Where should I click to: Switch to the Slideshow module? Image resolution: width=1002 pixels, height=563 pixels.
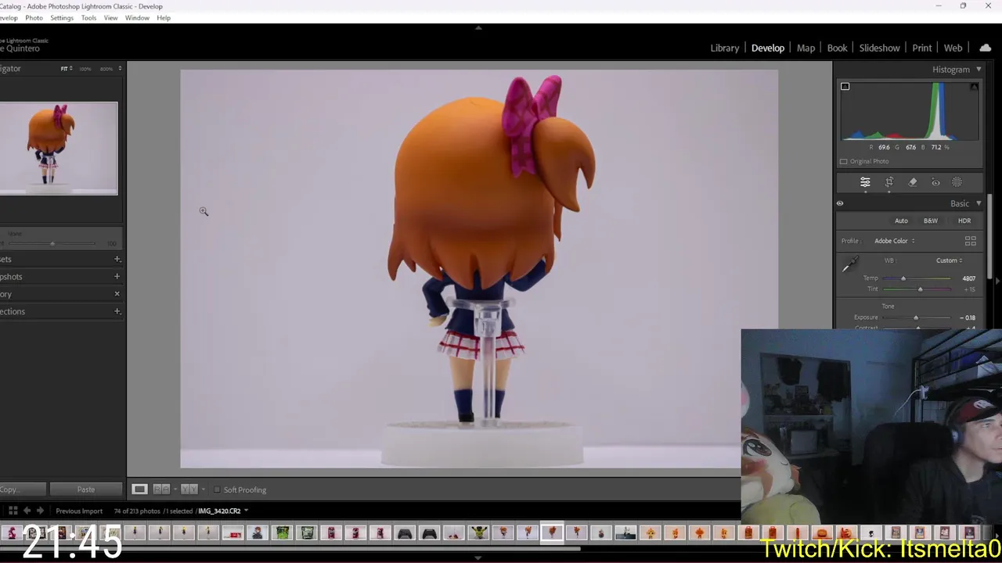tap(879, 48)
